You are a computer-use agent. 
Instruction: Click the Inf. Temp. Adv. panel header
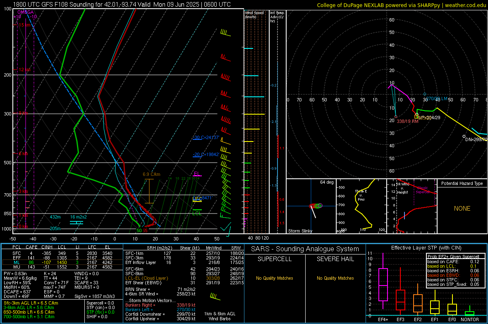click(x=277, y=17)
